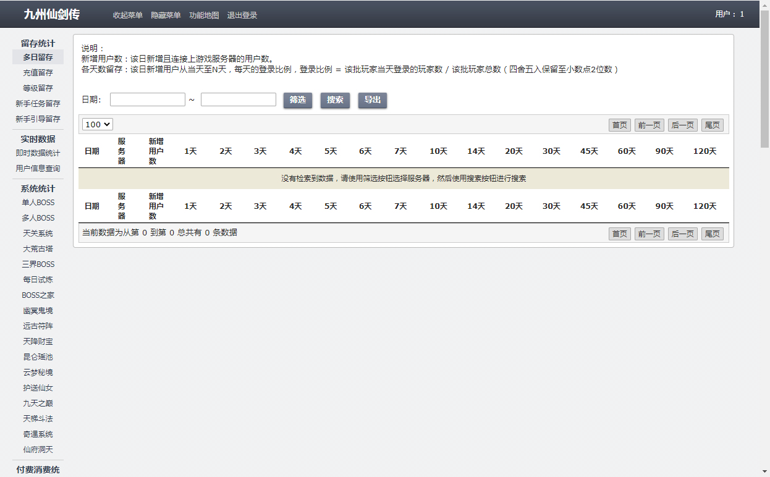
Task: Click 付费消费统 section header
Action: (x=38, y=470)
